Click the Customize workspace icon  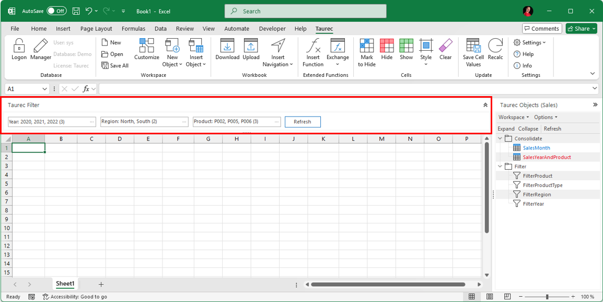(146, 45)
